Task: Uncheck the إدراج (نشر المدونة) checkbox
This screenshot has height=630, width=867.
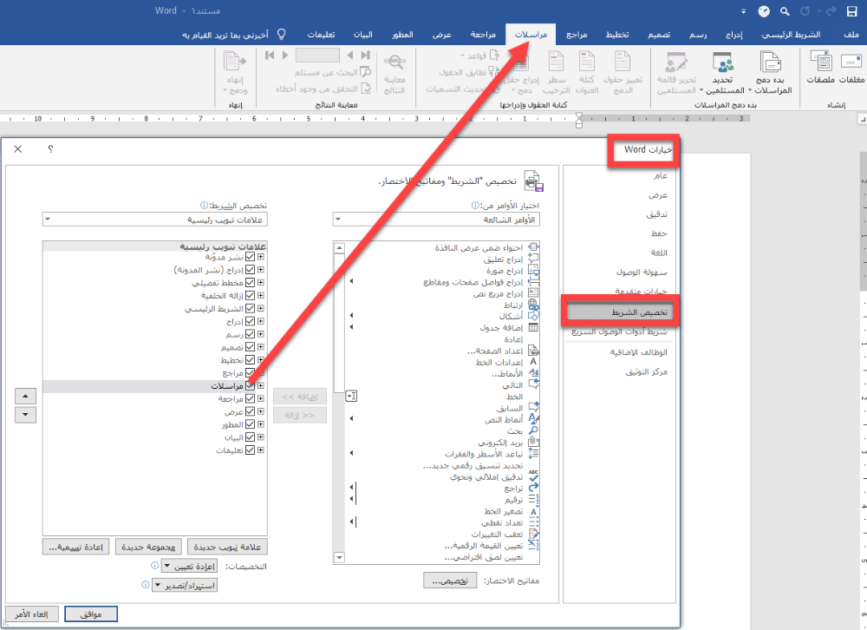Action: point(250,270)
